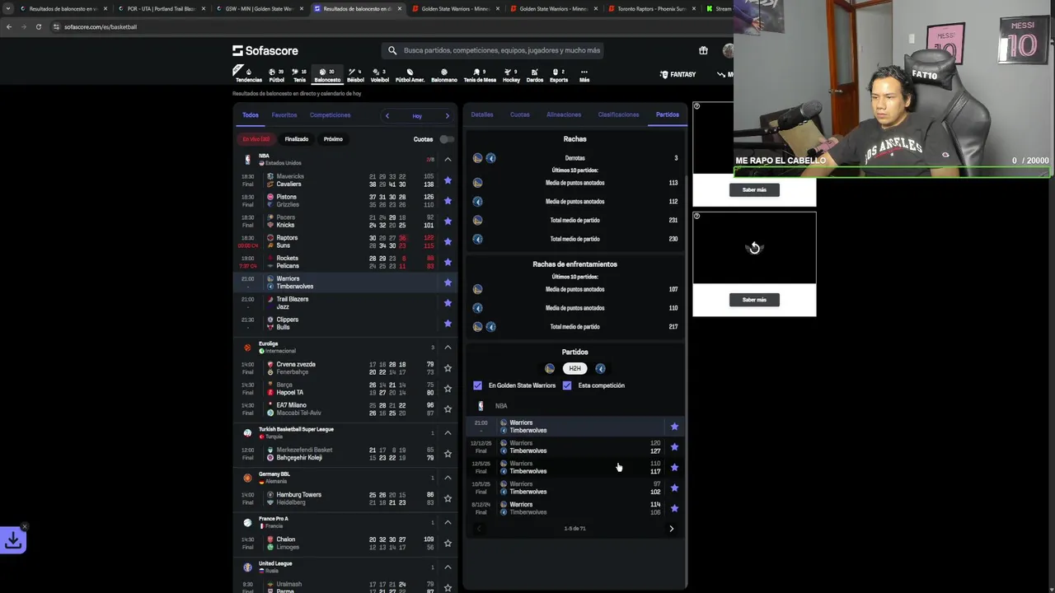Open the Dardos category
1055x593 pixels.
coord(534,75)
